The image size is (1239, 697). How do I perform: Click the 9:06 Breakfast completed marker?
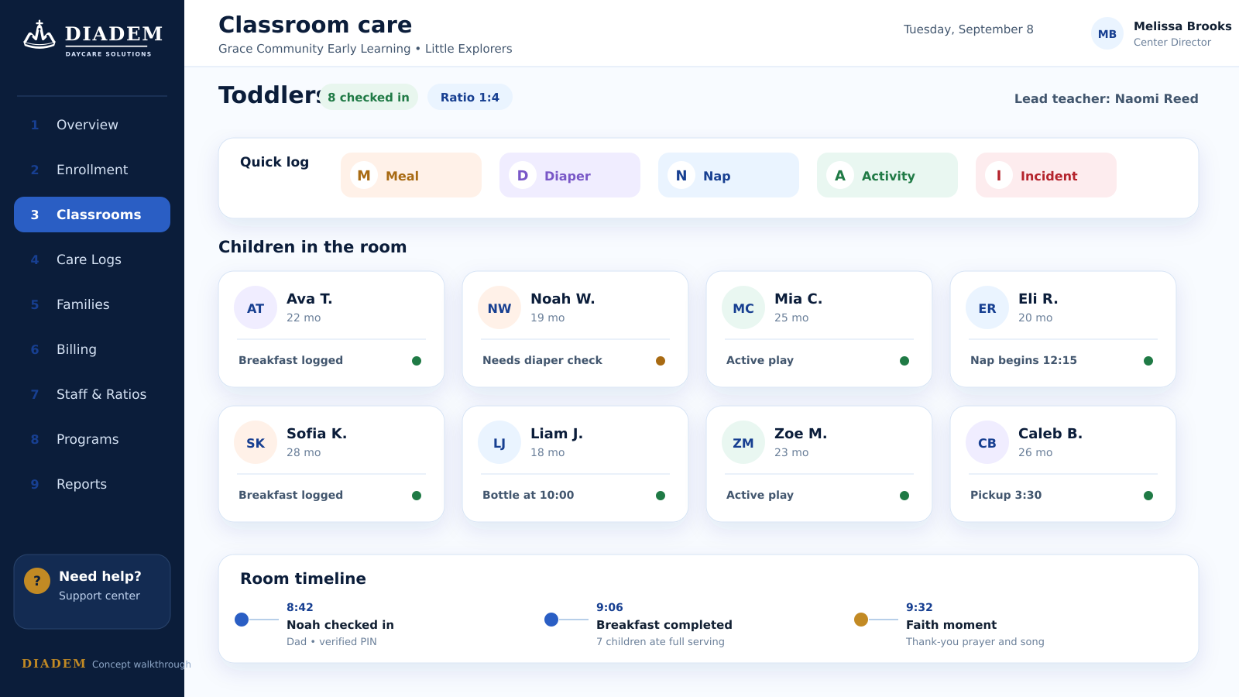coord(551,620)
